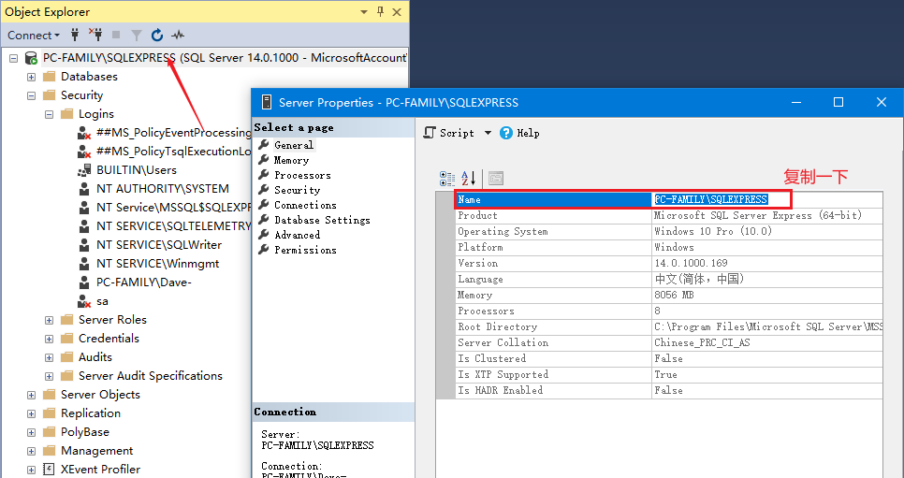The height and width of the screenshot is (478, 904).
Task: Select NT SERVICE\SQLTELEMETRY login
Action: 173,226
